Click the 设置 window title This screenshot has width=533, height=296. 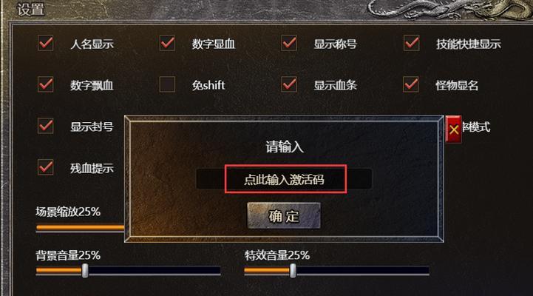[30, 9]
